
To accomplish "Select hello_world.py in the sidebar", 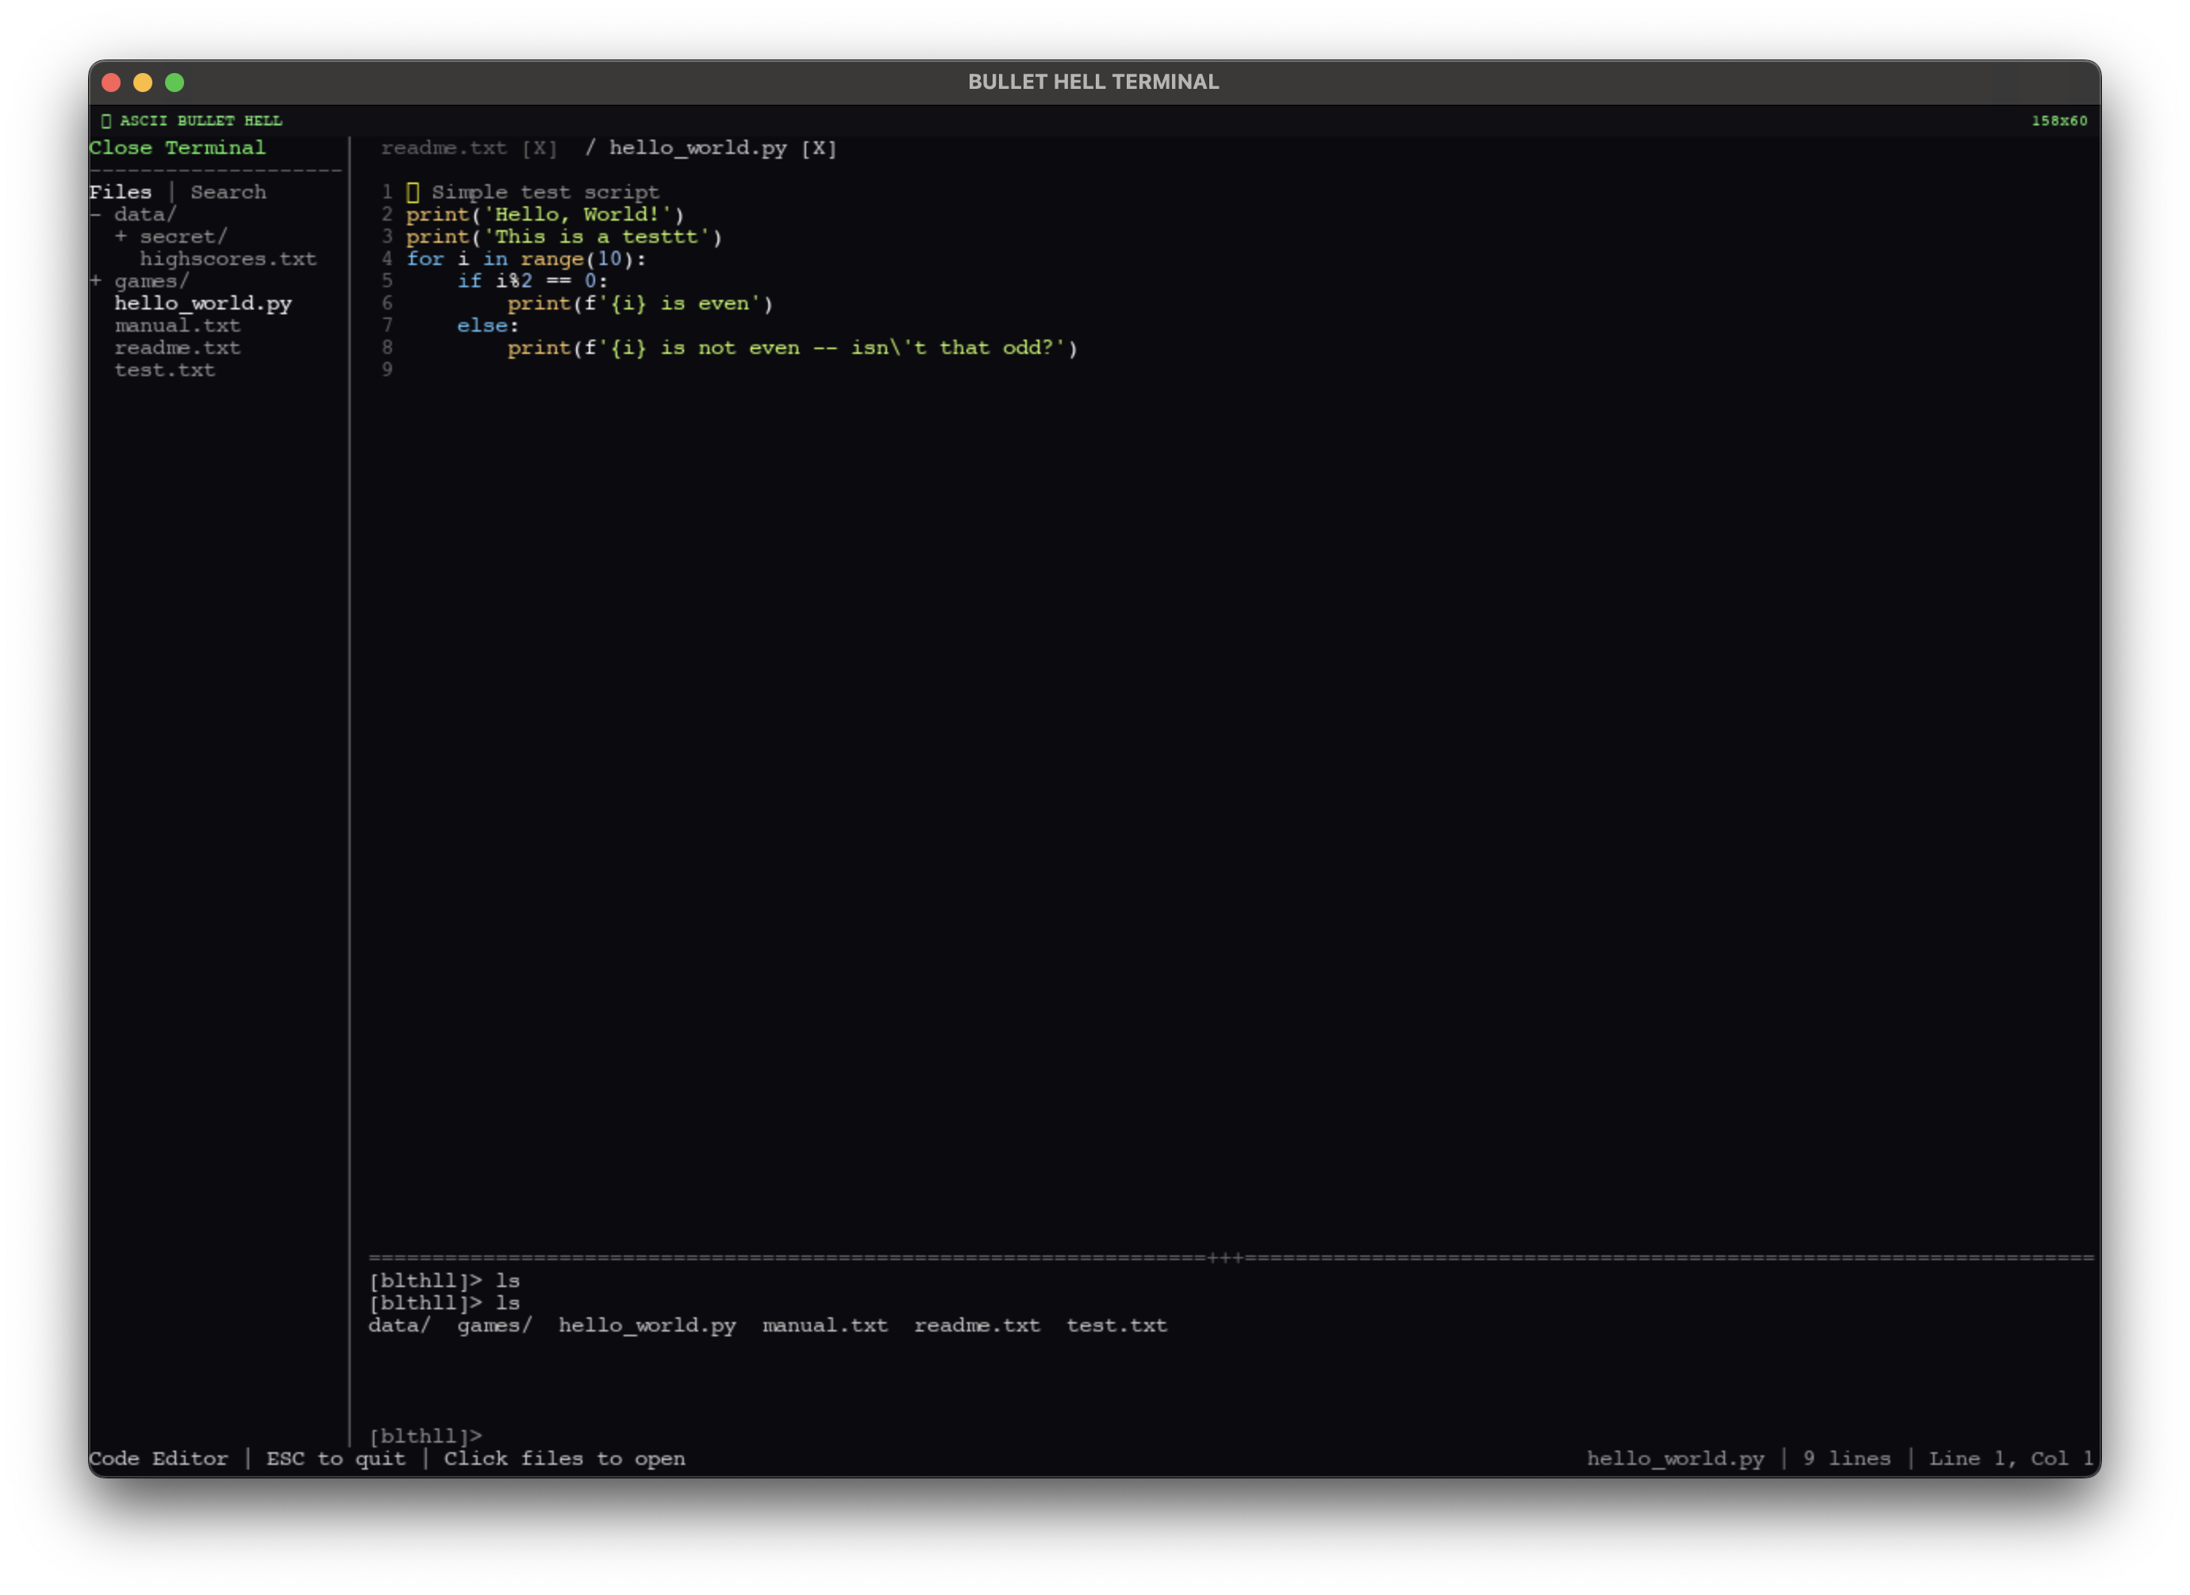I will (x=203, y=302).
